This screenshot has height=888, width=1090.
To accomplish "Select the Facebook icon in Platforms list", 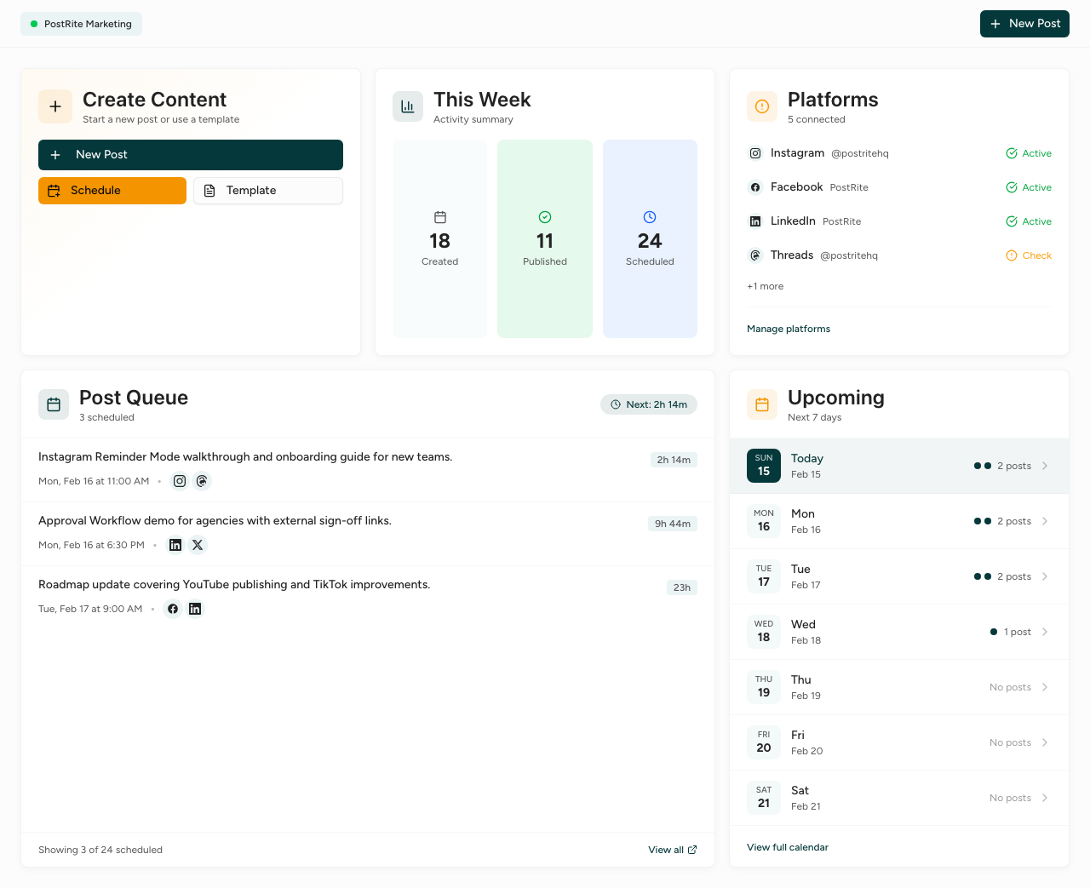I will click(754, 187).
